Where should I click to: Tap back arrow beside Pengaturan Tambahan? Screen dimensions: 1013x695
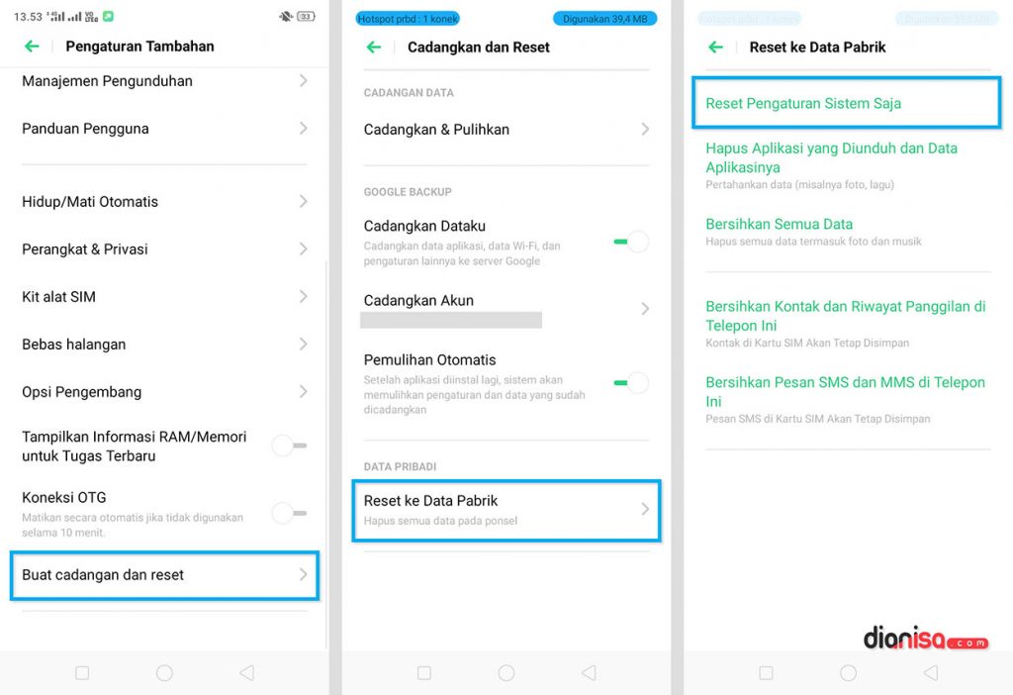32,47
